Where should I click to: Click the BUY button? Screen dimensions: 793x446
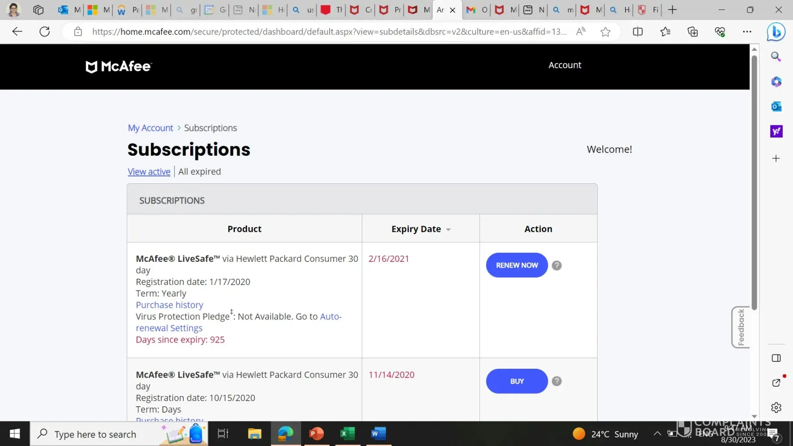pyautogui.click(x=517, y=381)
